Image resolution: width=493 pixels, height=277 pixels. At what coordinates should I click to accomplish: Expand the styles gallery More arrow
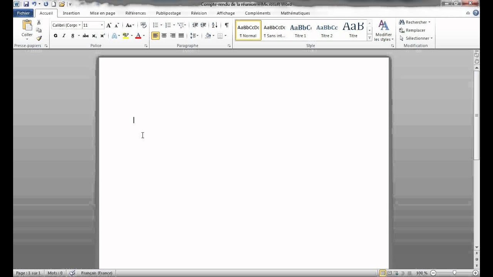click(x=370, y=38)
